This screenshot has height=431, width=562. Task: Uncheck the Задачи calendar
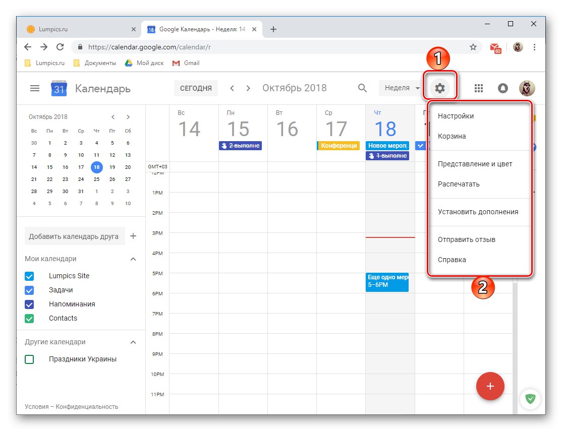[29, 290]
